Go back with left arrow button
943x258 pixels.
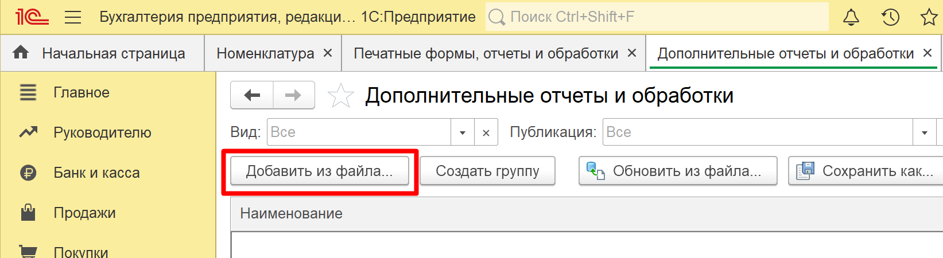coord(252,95)
